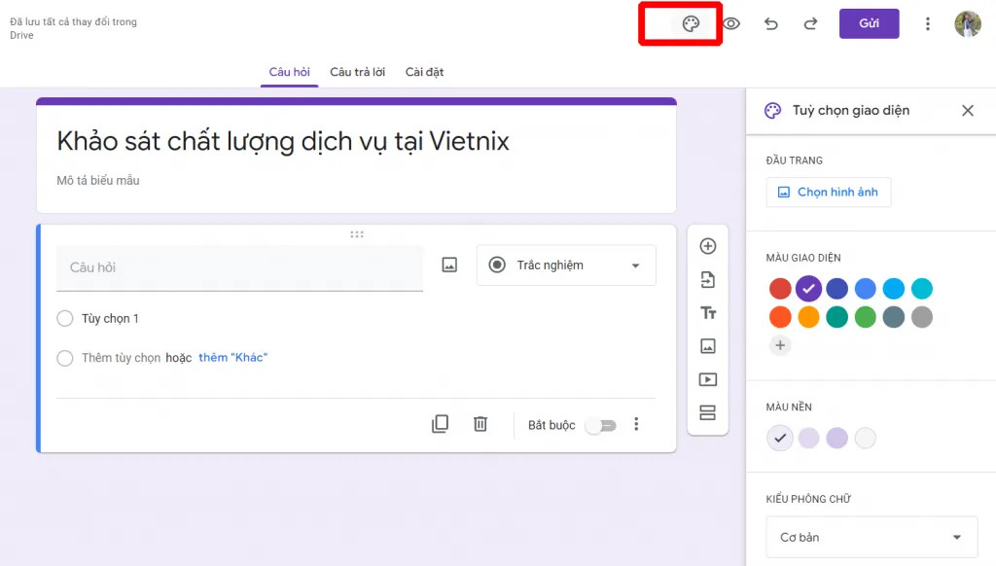This screenshot has width=996, height=566.
Task: Pick the teal theme color swatch
Action: (x=836, y=316)
